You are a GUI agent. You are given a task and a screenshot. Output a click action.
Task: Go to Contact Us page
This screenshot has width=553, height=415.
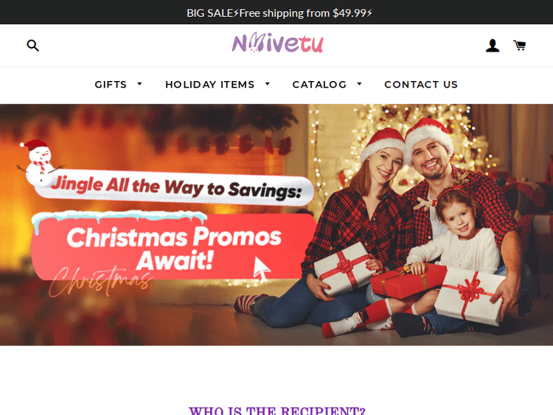[421, 85]
